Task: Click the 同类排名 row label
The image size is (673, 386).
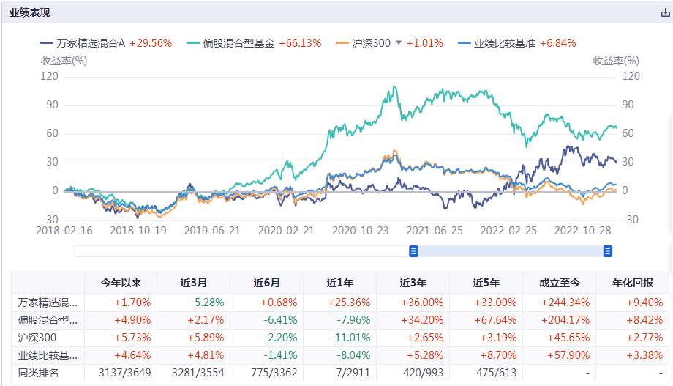Action: pyautogui.click(x=37, y=374)
